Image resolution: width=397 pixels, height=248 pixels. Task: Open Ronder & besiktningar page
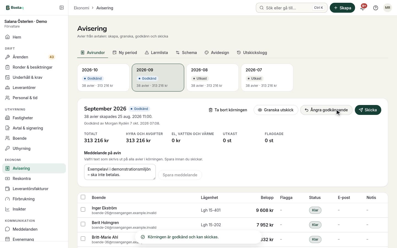coord(34,67)
